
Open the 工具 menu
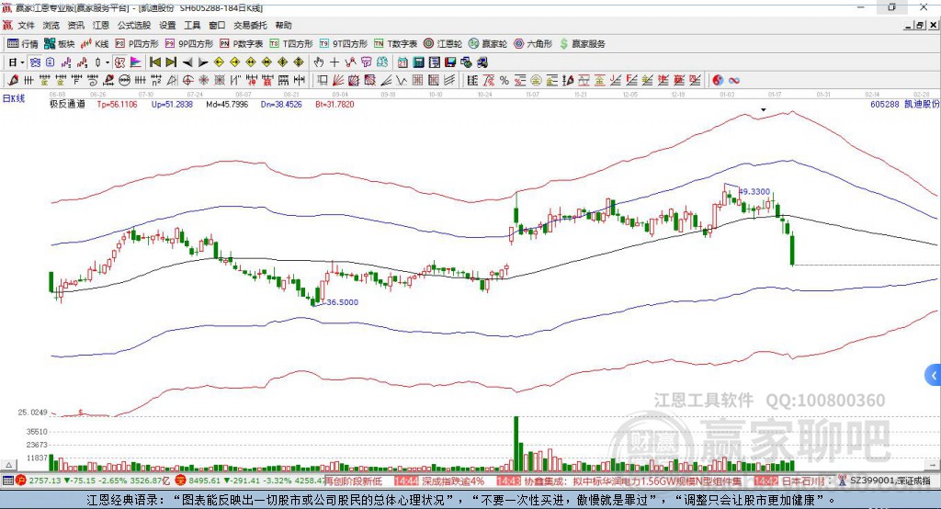click(192, 25)
